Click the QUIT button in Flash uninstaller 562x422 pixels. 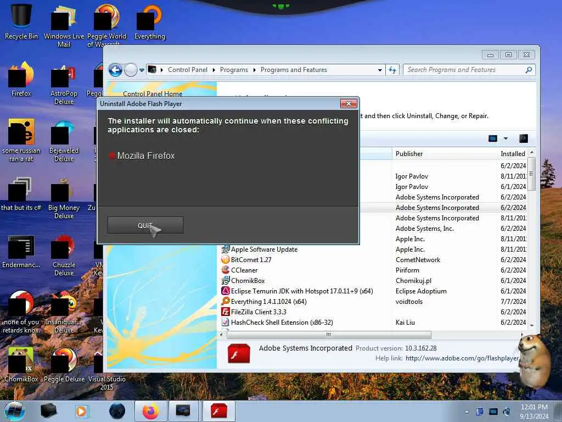(145, 225)
